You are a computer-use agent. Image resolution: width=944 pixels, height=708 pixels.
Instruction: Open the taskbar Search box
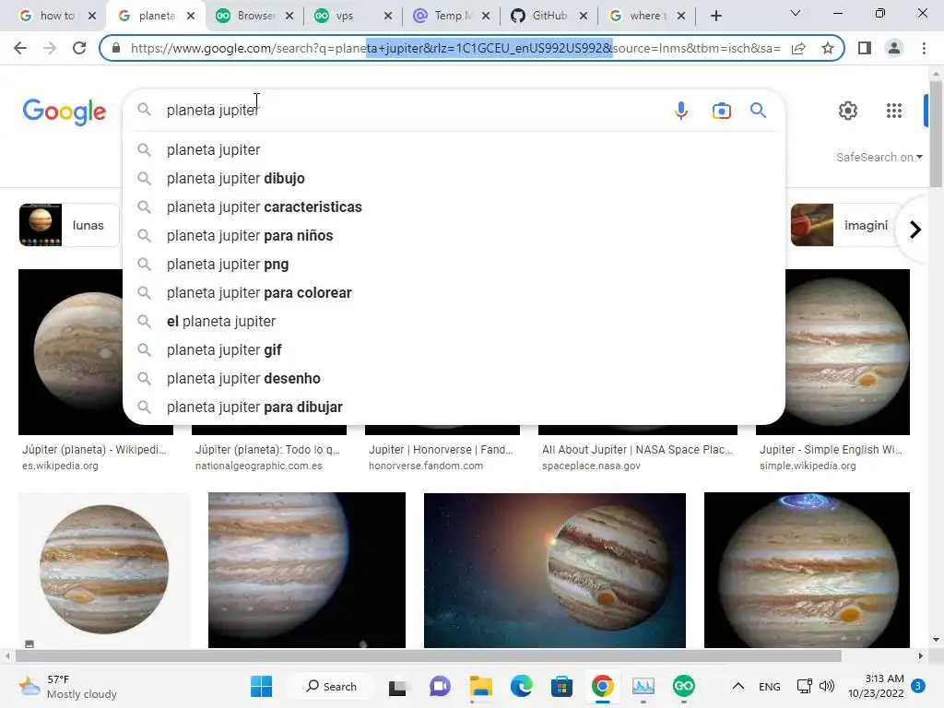click(x=331, y=686)
